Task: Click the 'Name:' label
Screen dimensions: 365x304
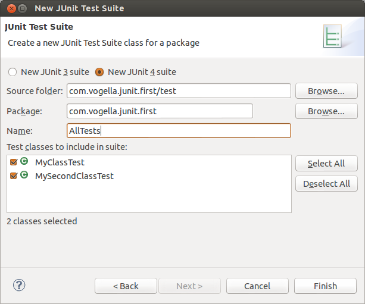Action: 20,131
